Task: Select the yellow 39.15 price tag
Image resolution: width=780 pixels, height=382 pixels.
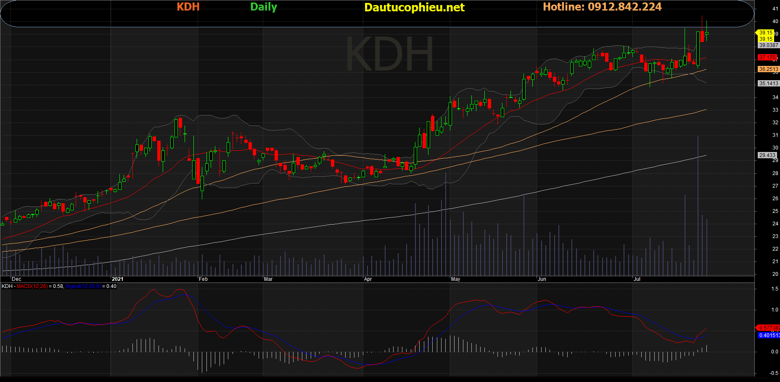Action: (x=766, y=33)
